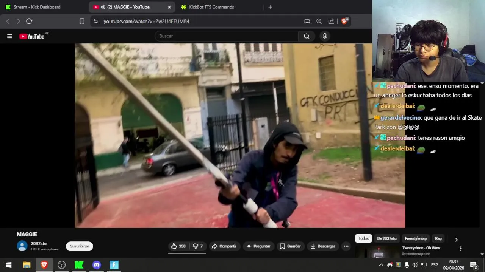Image resolution: width=485 pixels, height=272 pixels.
Task: Open site settings icon in address bar
Action: pyautogui.click(x=96, y=21)
